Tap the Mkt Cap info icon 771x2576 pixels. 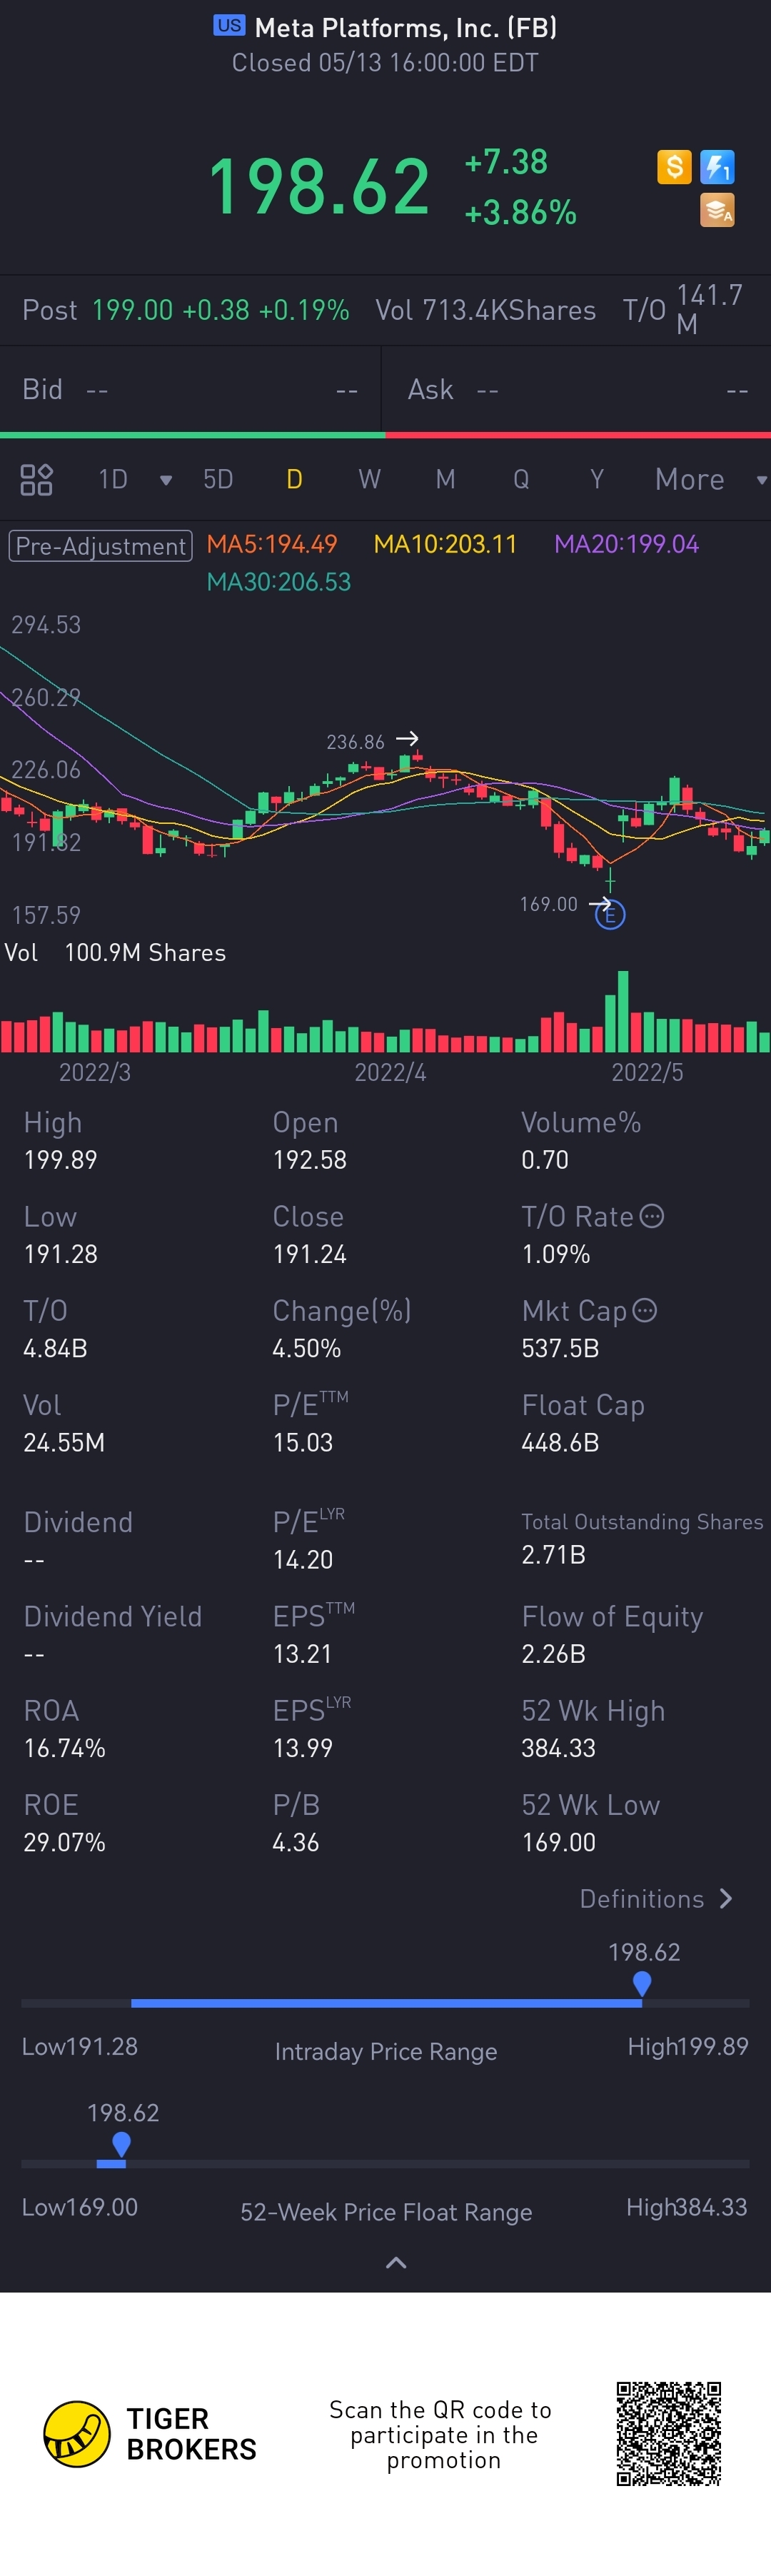(645, 1310)
